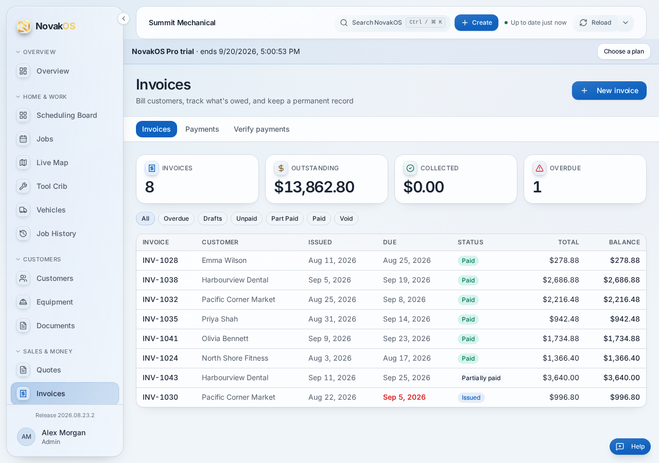The height and width of the screenshot is (463, 659).
Task: Open the Help chat button
Action: 630,447
